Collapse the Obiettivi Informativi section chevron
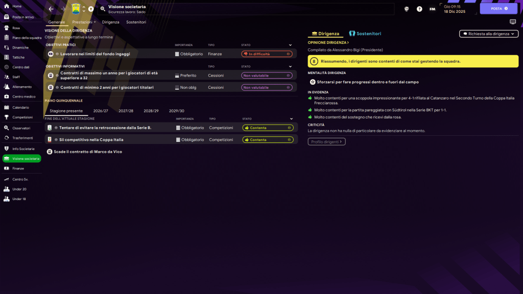Image resolution: width=523 pixels, height=294 pixels. [290, 66]
